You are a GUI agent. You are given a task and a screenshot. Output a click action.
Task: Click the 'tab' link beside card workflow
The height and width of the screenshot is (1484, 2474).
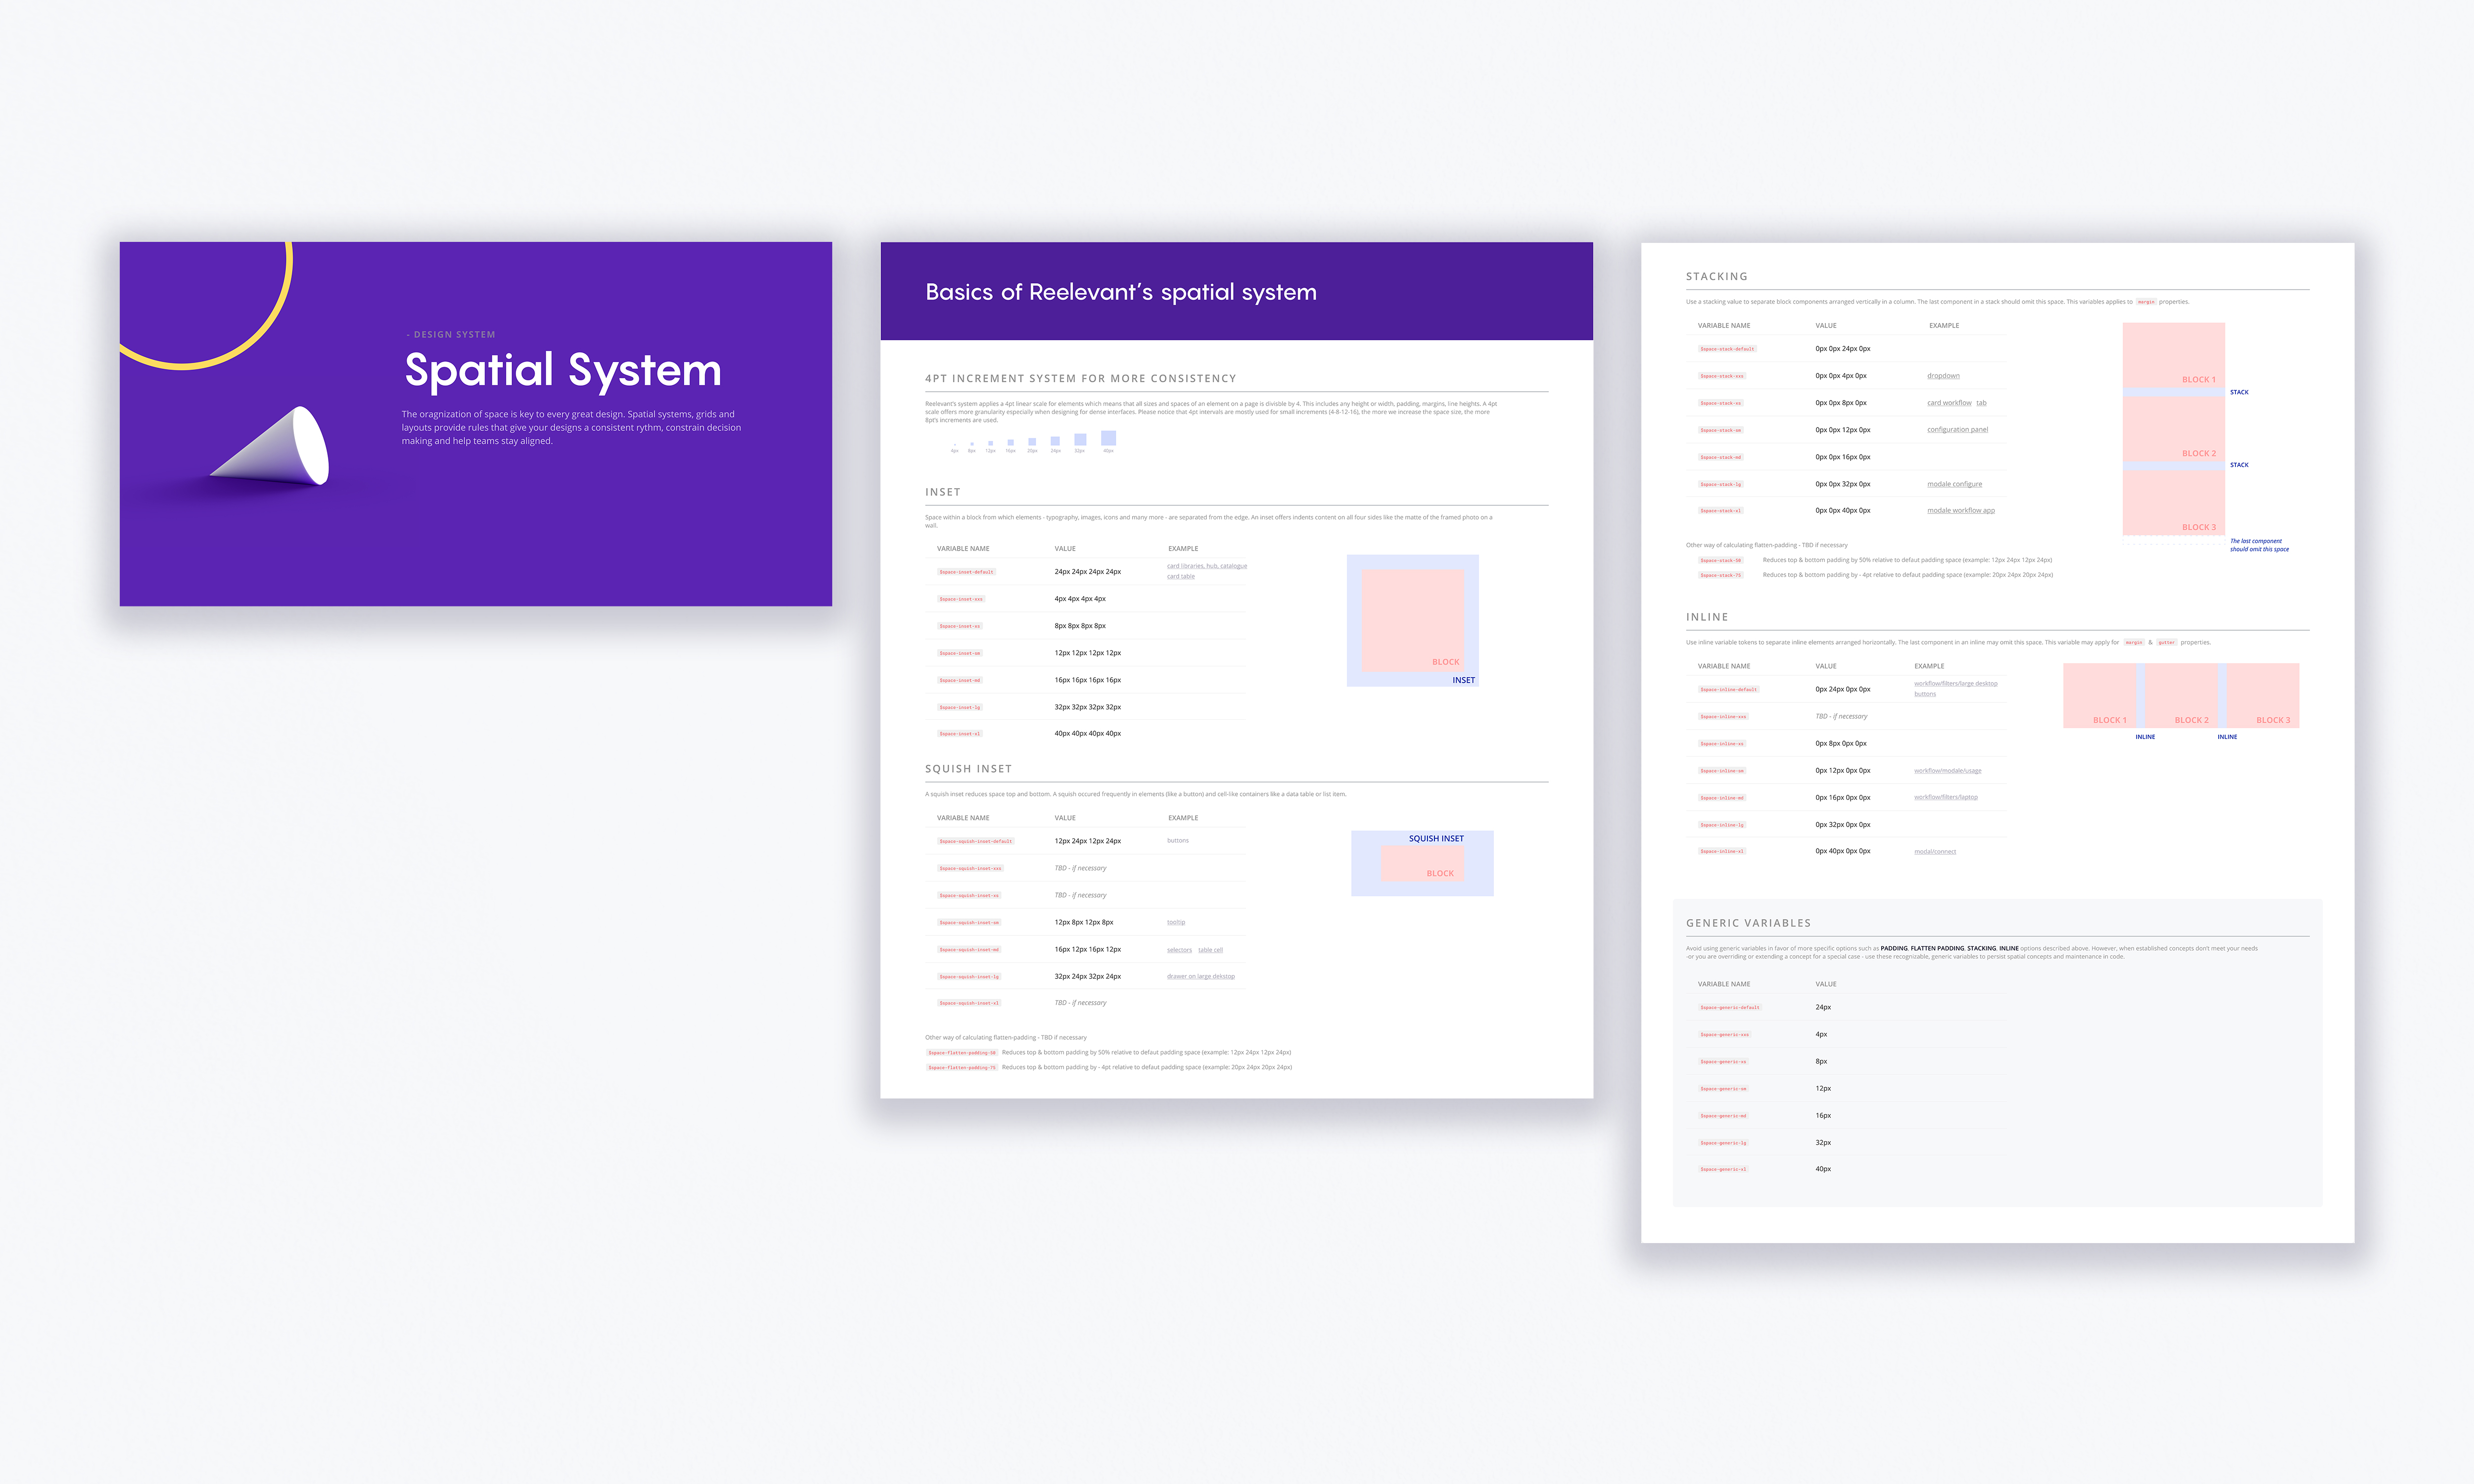tap(1981, 403)
